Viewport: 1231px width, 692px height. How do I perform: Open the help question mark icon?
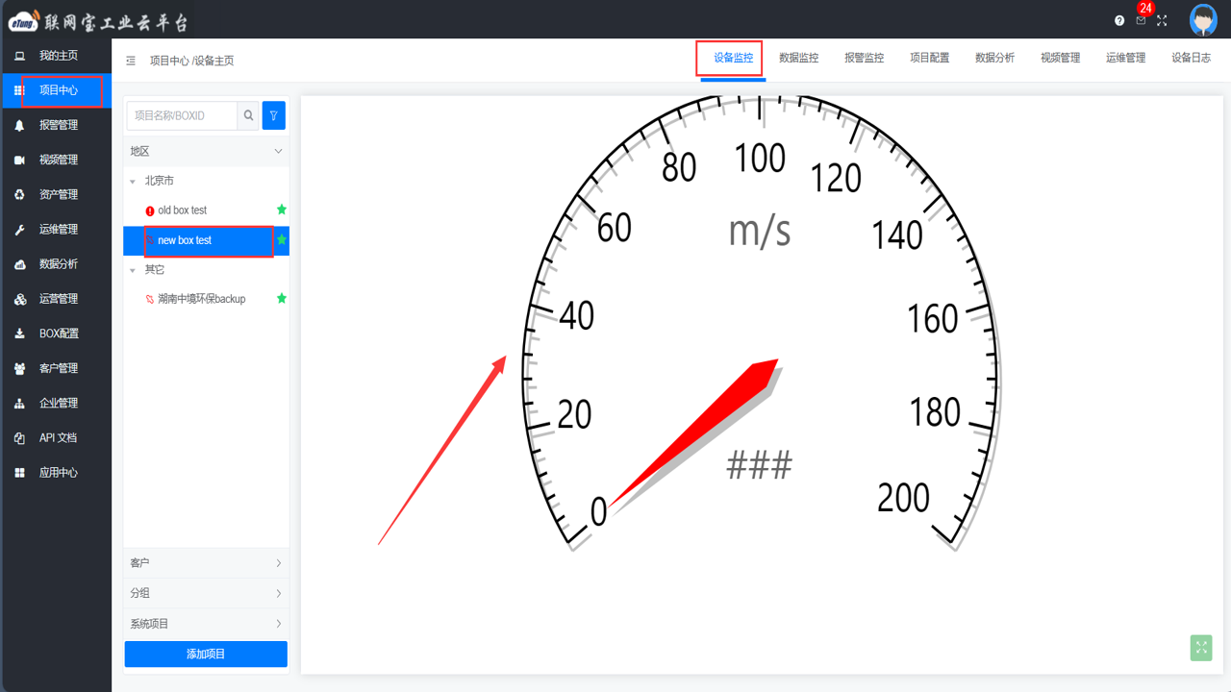[x=1119, y=20]
